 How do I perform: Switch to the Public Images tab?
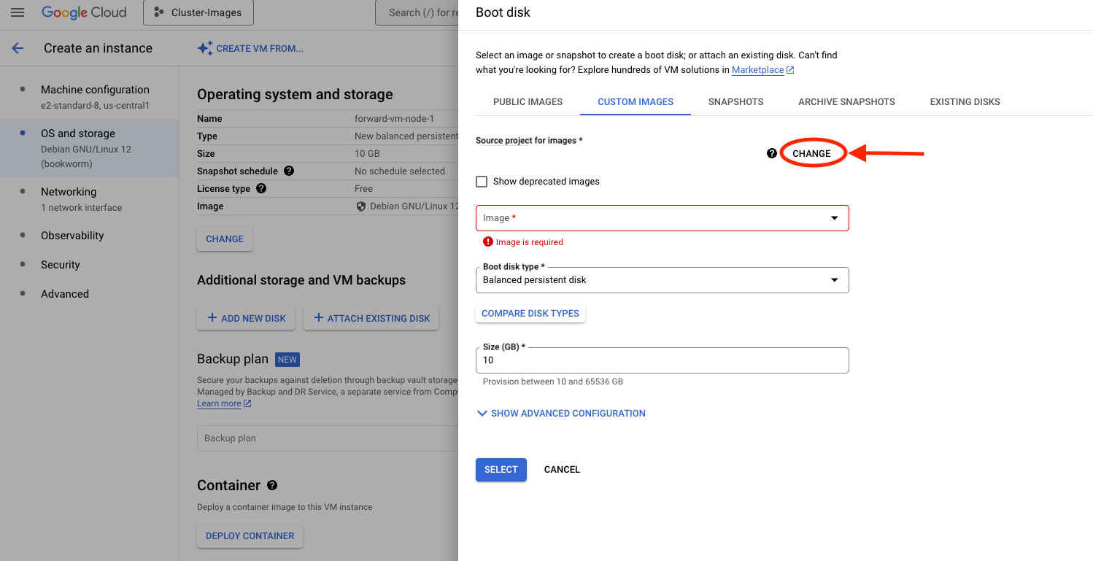coord(528,101)
